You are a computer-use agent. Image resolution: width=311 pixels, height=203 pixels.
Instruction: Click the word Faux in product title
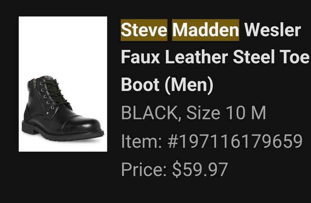(x=140, y=57)
